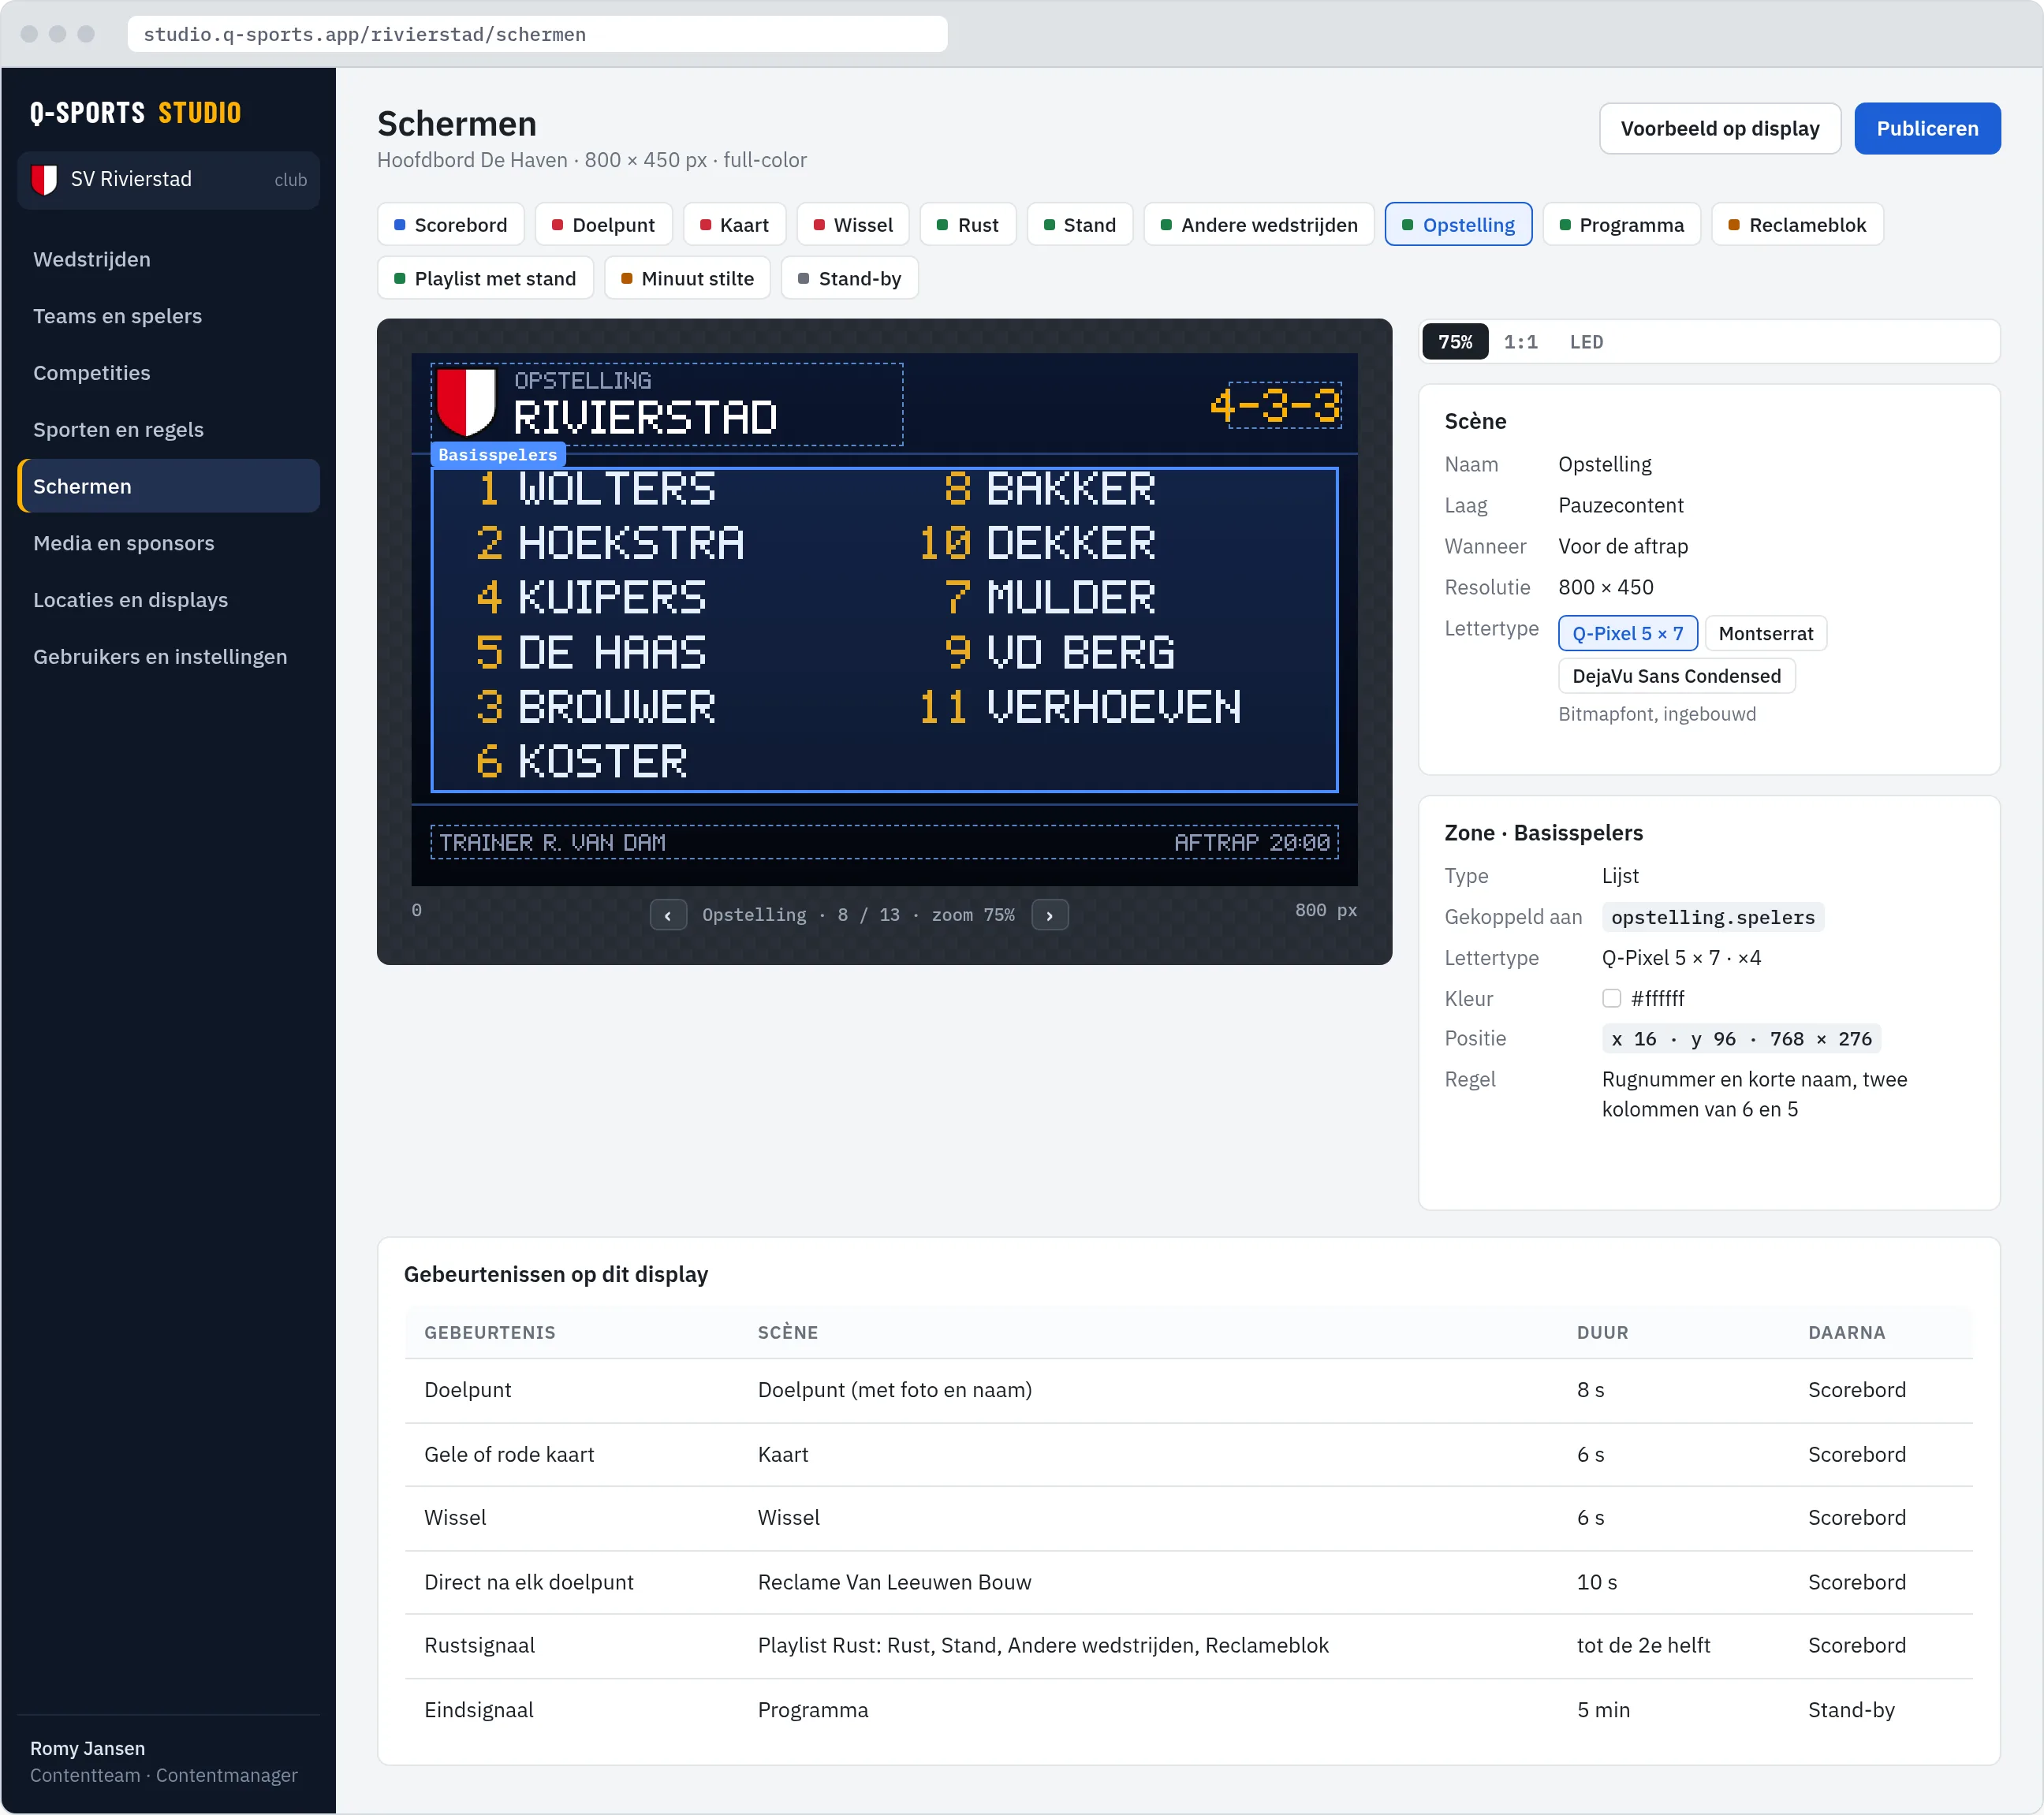
Task: Open the Minuut stilte scene
Action: pos(687,279)
